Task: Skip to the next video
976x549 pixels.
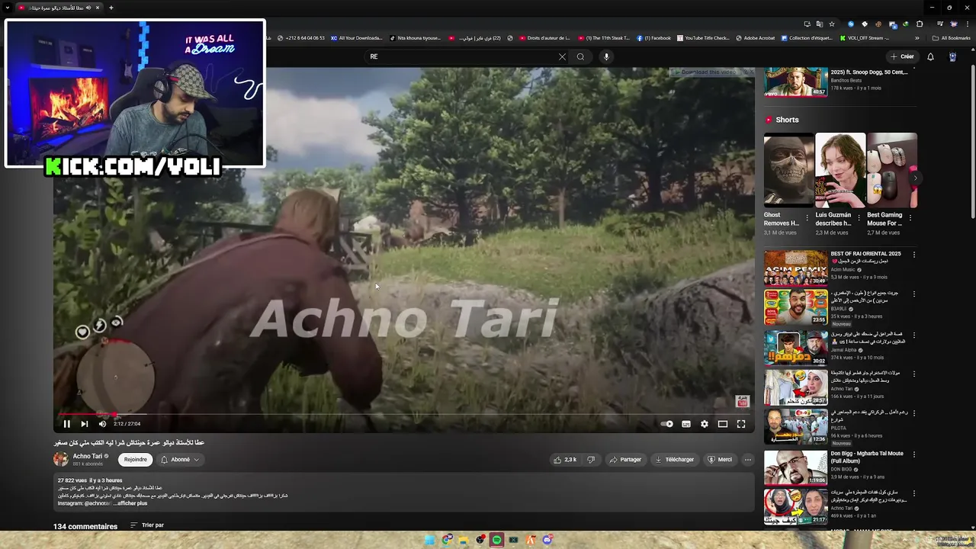Action: coord(84,424)
